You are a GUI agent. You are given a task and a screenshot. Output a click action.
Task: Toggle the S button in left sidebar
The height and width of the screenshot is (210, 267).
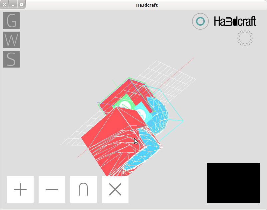pos(11,59)
